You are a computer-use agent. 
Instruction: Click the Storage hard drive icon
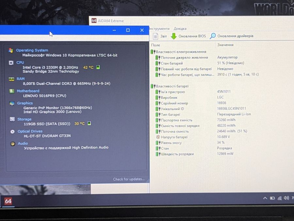click(x=12, y=119)
